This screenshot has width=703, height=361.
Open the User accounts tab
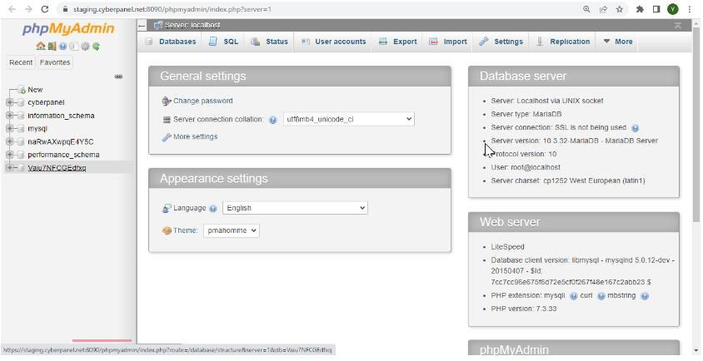point(333,42)
